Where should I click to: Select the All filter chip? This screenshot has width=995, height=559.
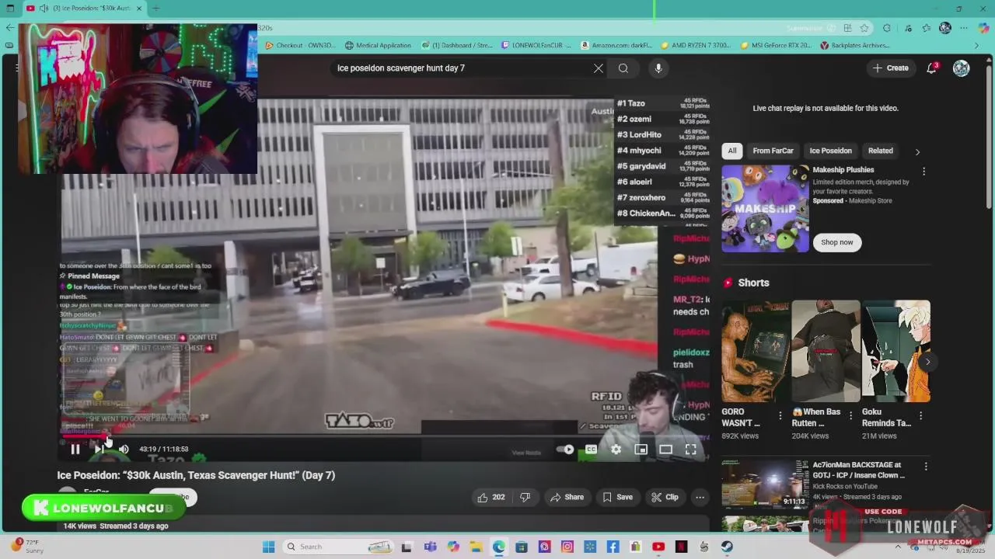(x=732, y=151)
